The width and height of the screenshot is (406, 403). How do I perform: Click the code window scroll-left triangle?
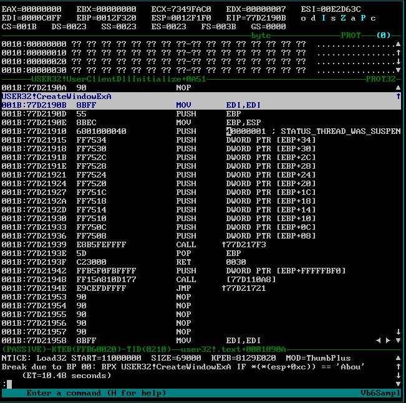point(379,341)
